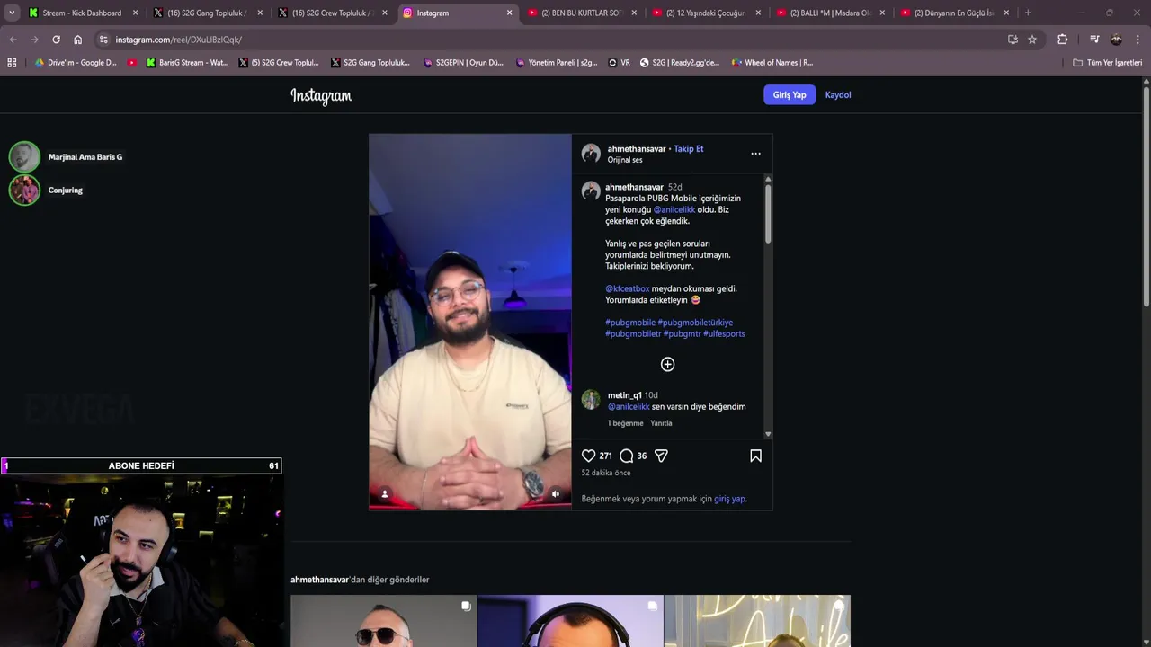Click #ulfesports hashtag
This screenshot has height=647, width=1151.
(x=724, y=333)
